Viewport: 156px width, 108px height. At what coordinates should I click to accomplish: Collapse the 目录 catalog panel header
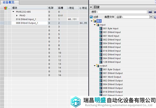coord(91,7)
